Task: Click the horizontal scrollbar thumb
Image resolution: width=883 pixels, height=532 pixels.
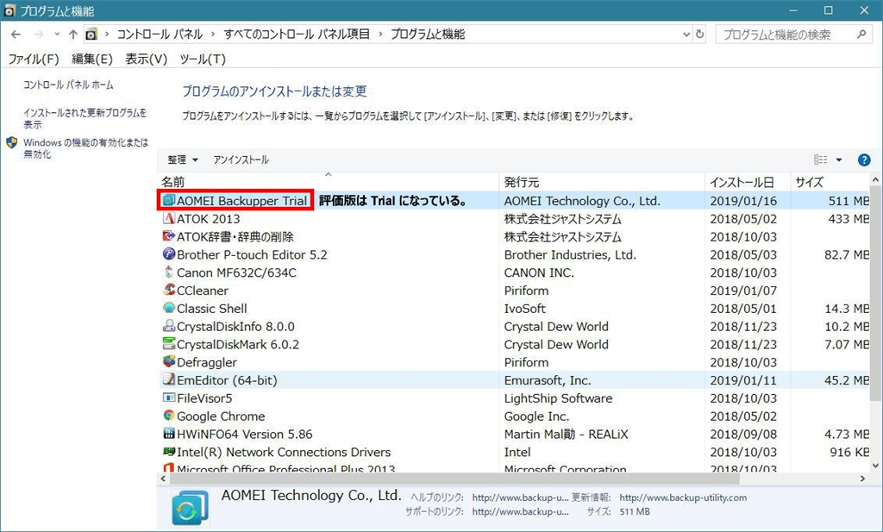Action: tap(454, 479)
